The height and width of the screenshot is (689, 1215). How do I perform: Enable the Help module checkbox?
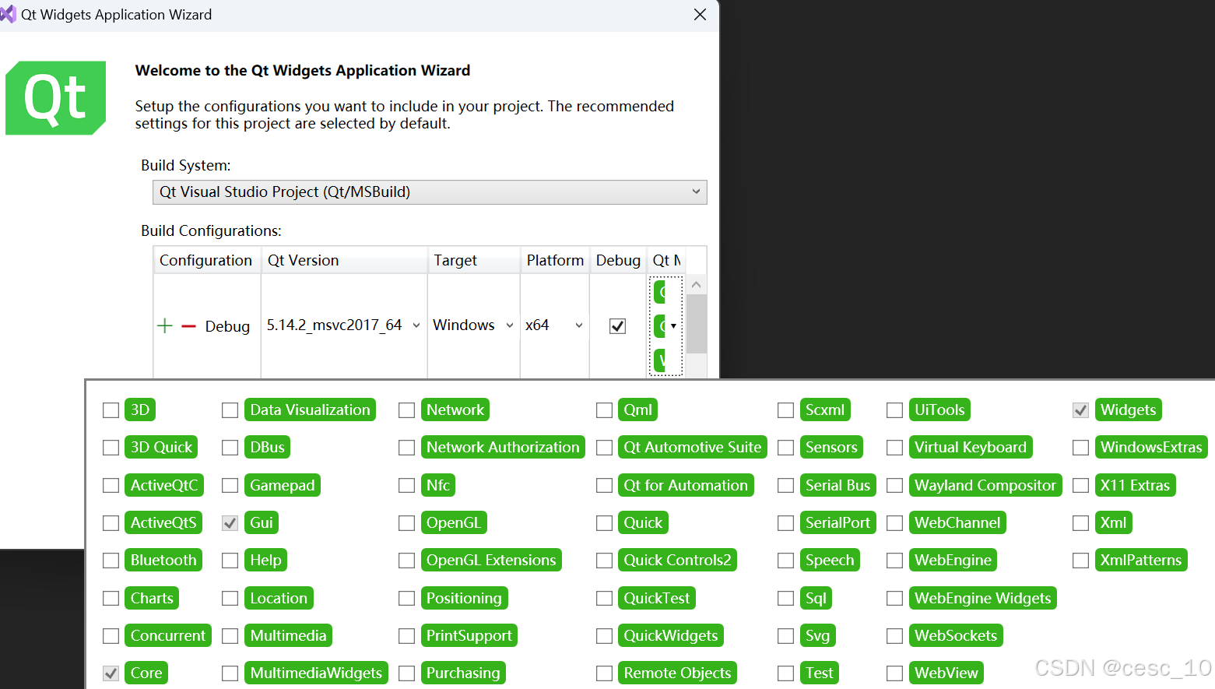point(230,561)
